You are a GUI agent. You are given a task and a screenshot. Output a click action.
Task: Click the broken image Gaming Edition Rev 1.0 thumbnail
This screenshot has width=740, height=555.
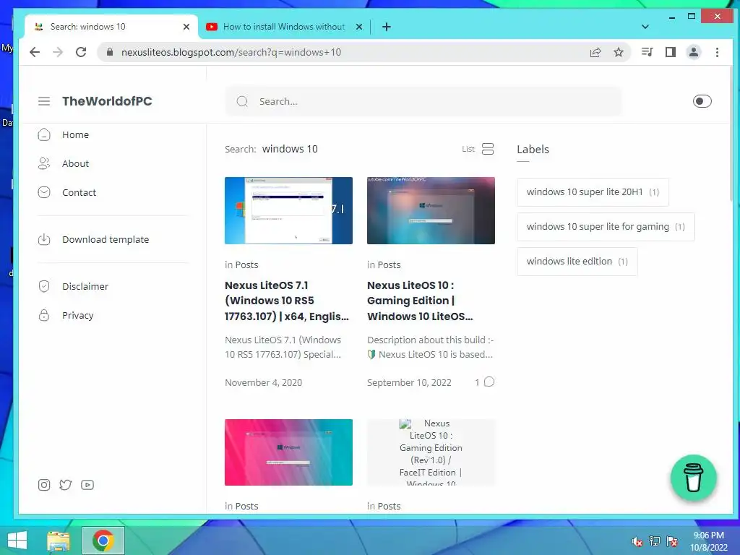pyautogui.click(x=431, y=452)
